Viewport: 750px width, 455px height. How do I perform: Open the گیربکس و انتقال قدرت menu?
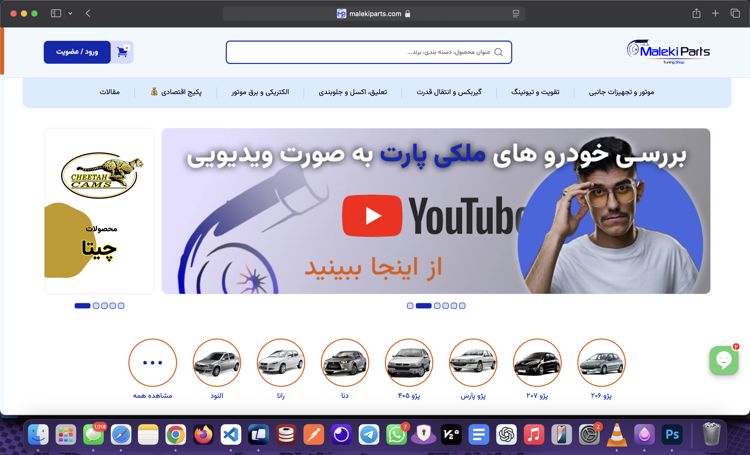(449, 92)
